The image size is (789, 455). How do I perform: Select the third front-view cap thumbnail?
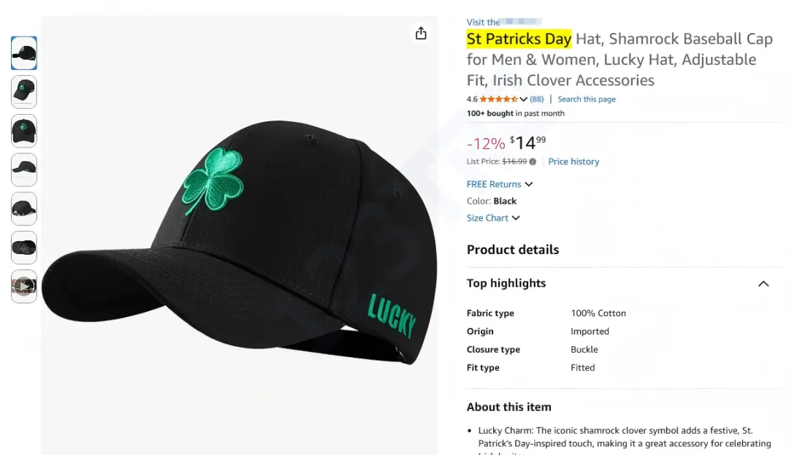[24, 131]
